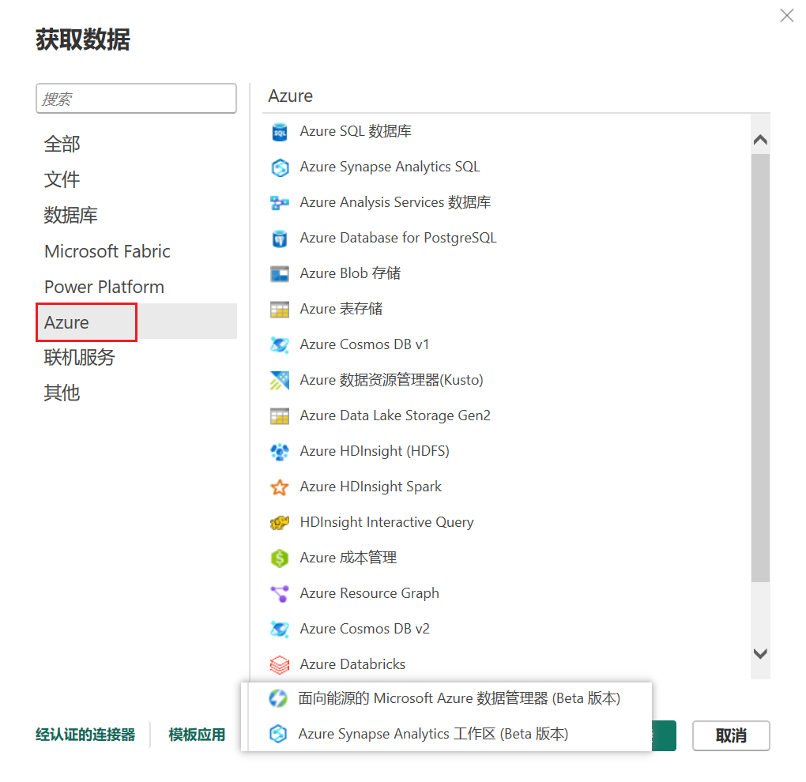Click the Azure 表存储 icon
The width and height of the screenshot is (806, 782).
[x=280, y=310]
